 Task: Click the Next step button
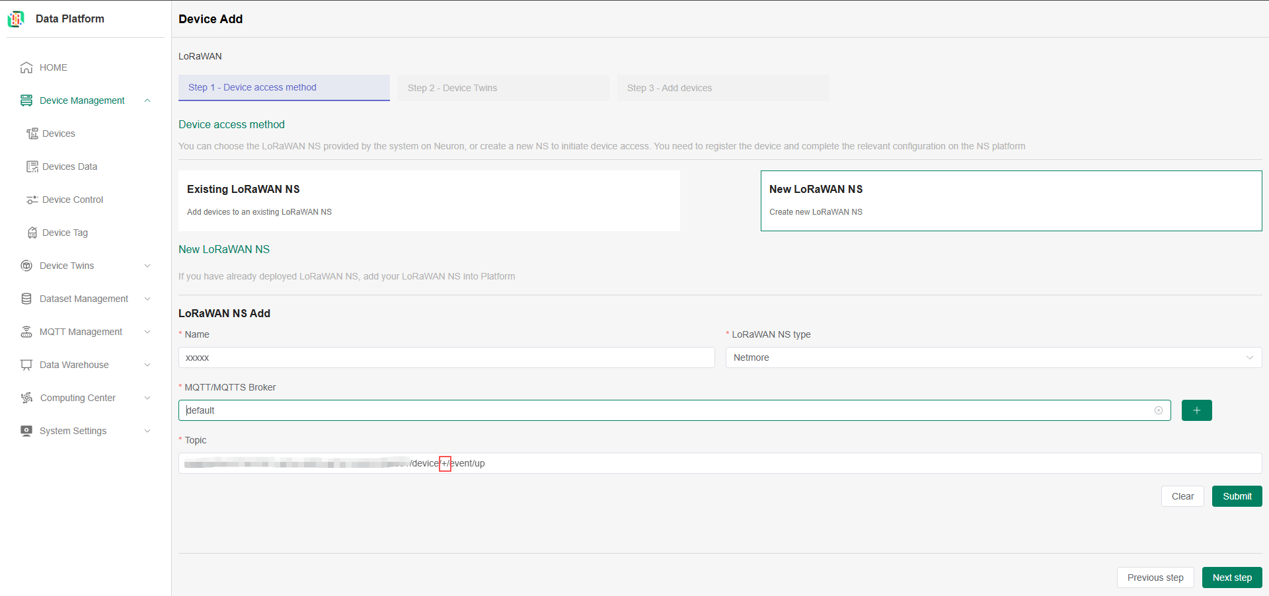[1231, 577]
